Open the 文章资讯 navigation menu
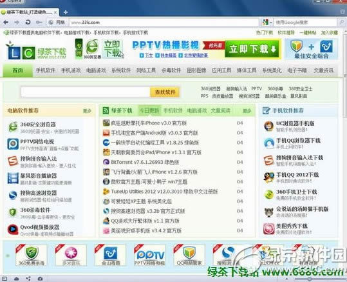The width and height of the screenshot is (347, 282). (323, 70)
